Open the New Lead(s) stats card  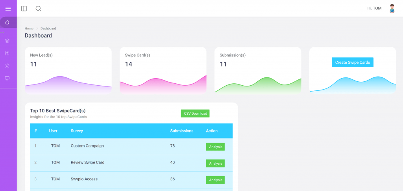pyautogui.click(x=68, y=70)
